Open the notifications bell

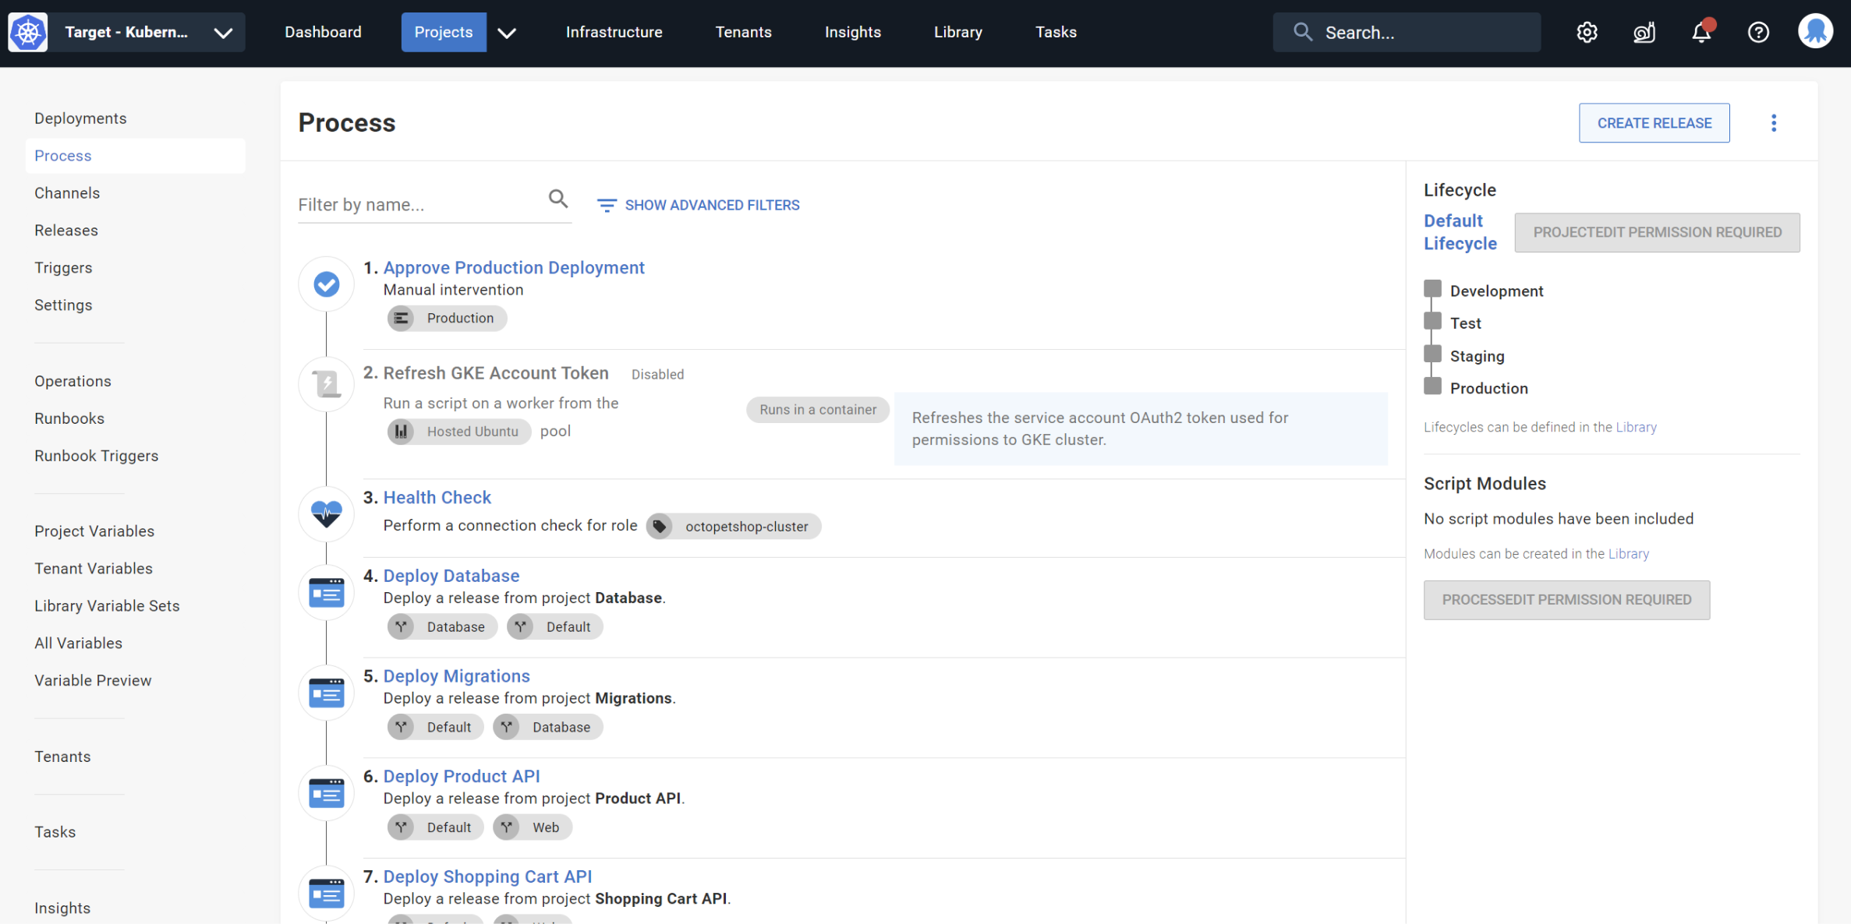point(1701,32)
